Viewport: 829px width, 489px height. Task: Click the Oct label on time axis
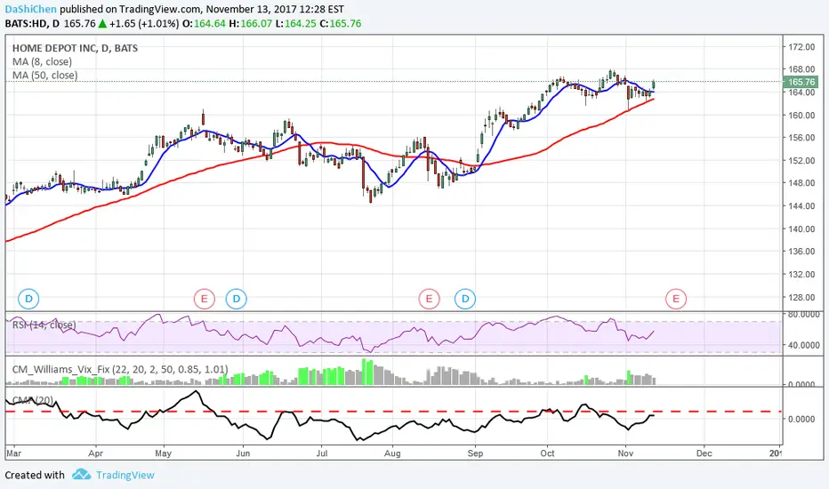tap(547, 453)
